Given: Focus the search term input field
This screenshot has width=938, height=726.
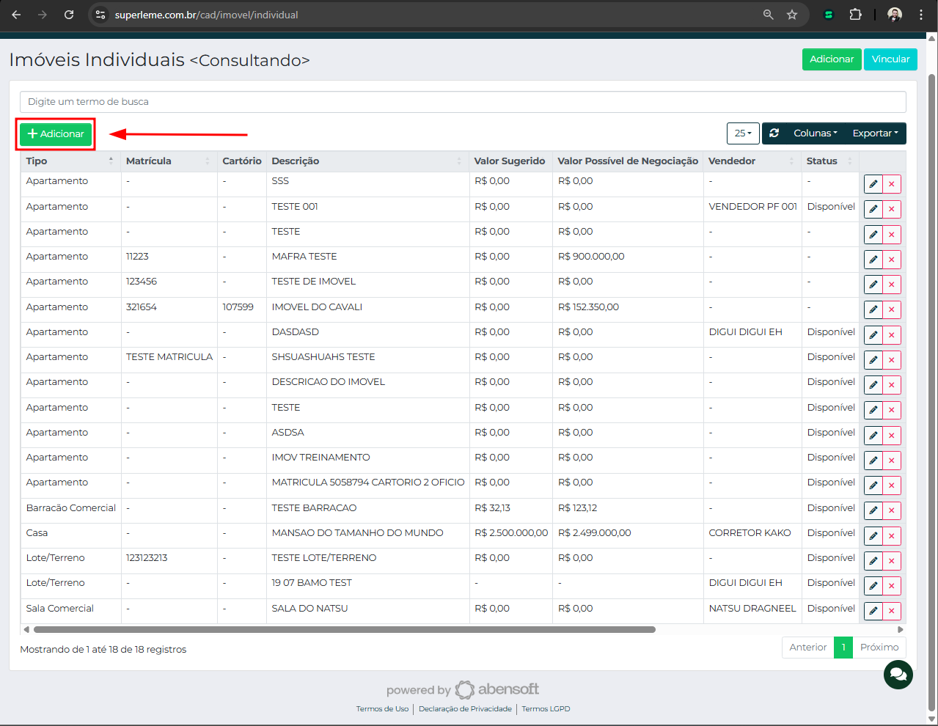Looking at the screenshot, I should coord(463,102).
